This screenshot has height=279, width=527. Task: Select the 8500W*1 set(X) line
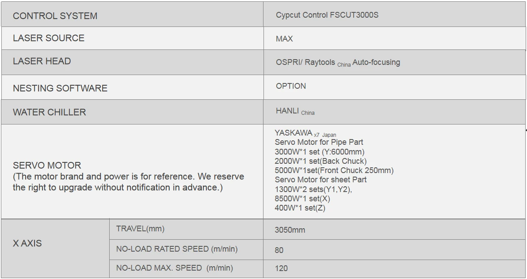click(x=302, y=199)
